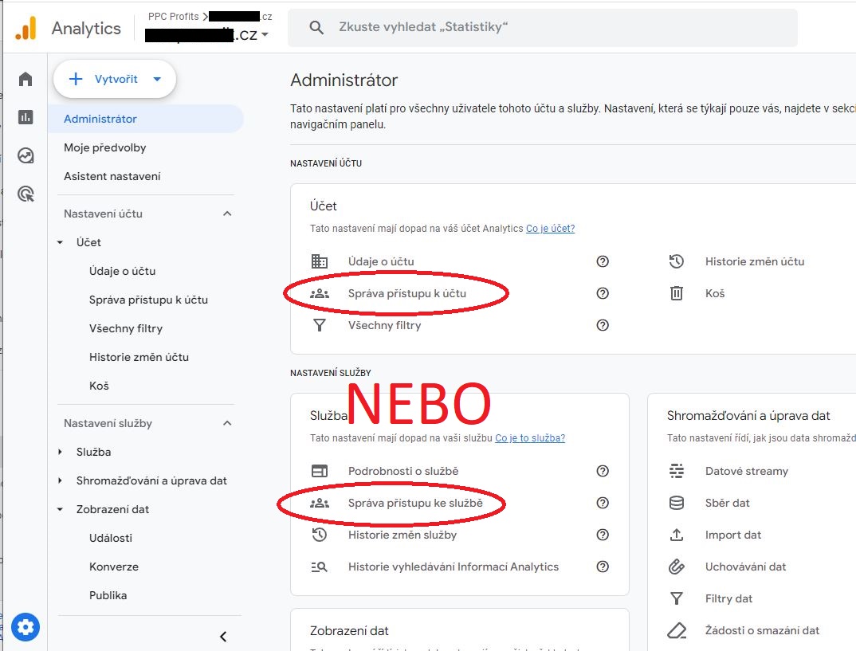The image size is (856, 651).
Task: Open the account selector dropdown arrow
Action: coord(265,35)
